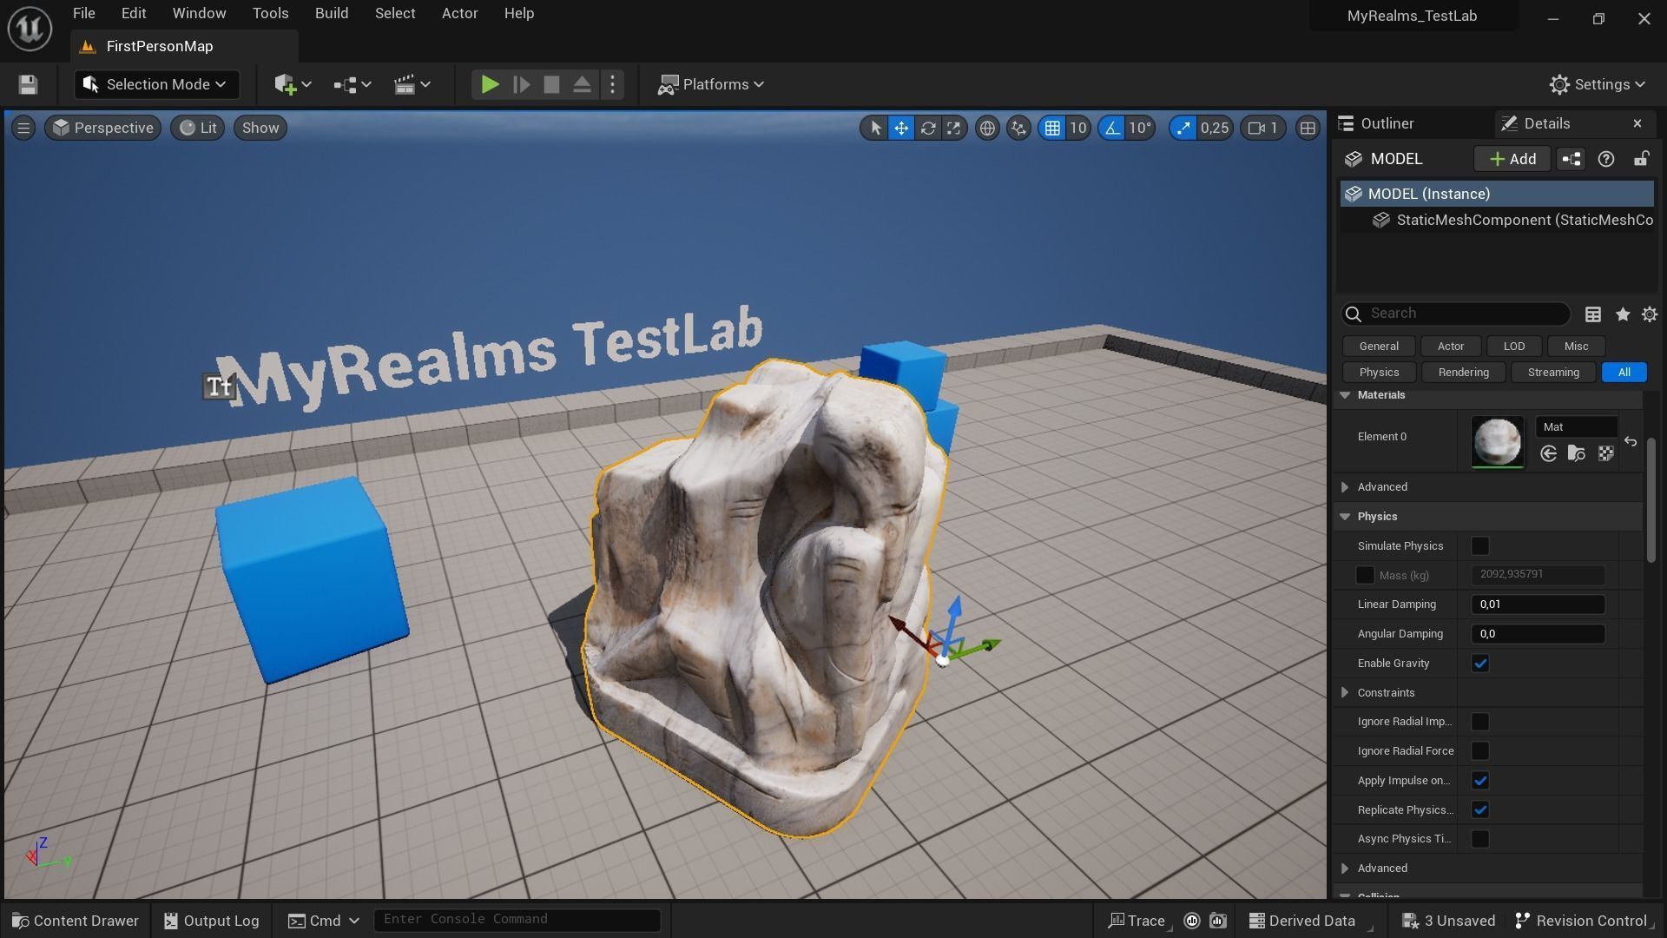Open play options three-dot menu

pyautogui.click(x=613, y=84)
